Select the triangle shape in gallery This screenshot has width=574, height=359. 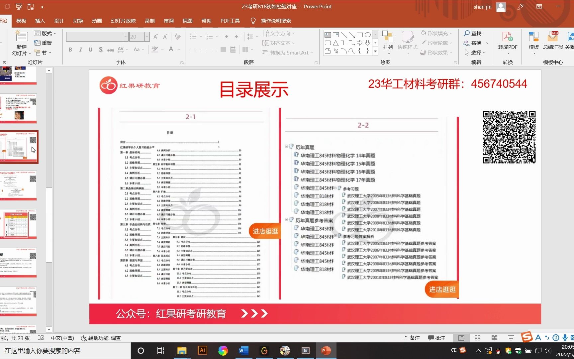point(335,43)
